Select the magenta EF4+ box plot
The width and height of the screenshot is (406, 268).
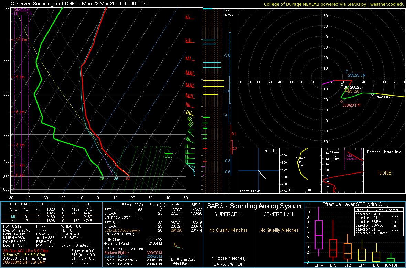(x=318, y=232)
